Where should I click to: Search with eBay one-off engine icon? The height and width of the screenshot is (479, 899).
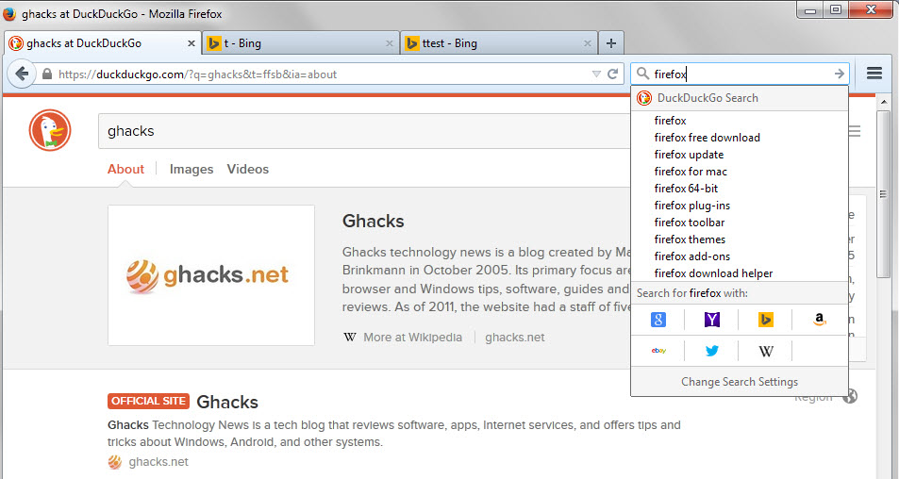(658, 351)
